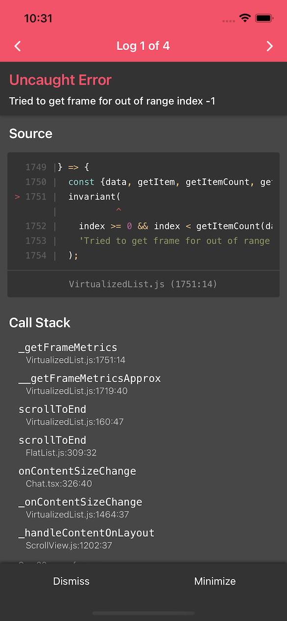Navigate to the previous log with the left chevron

[x=17, y=46]
